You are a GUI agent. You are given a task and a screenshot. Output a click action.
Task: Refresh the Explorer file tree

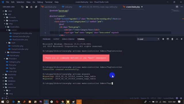pos(31,7)
